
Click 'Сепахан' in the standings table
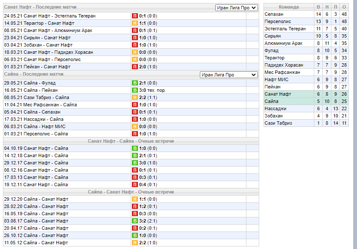pos(274,15)
